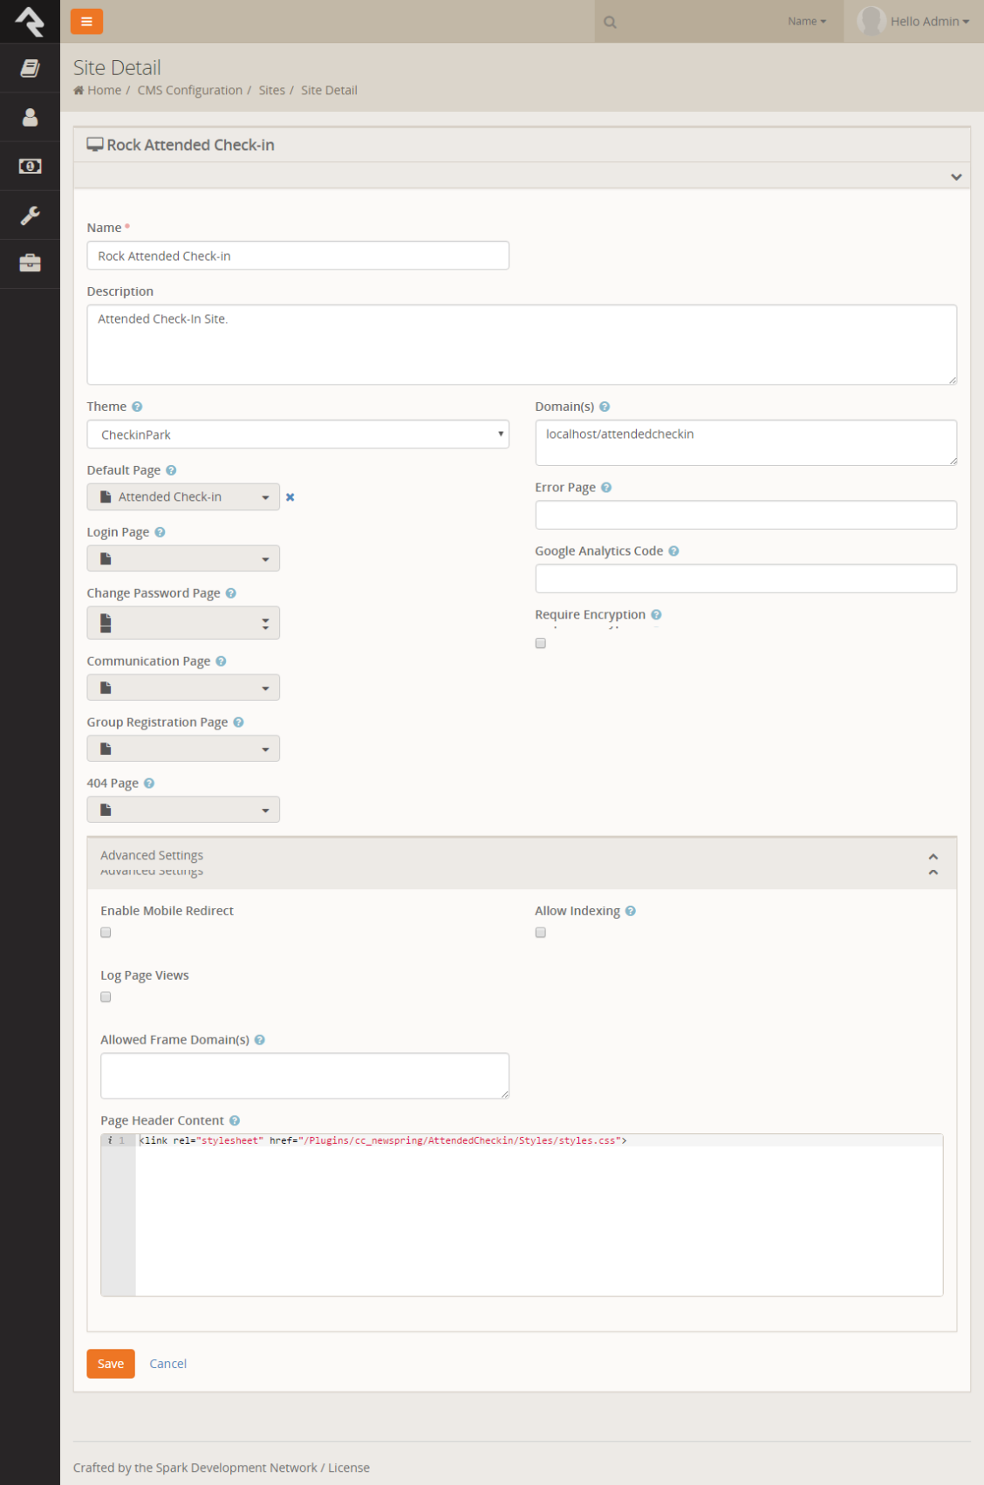Go to CMS Configuration breadcrumb

190,91
